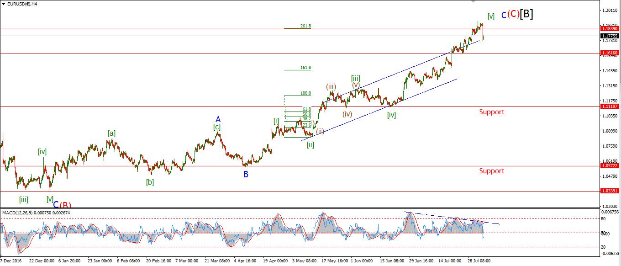Click the green [c] wave label

[217, 127]
